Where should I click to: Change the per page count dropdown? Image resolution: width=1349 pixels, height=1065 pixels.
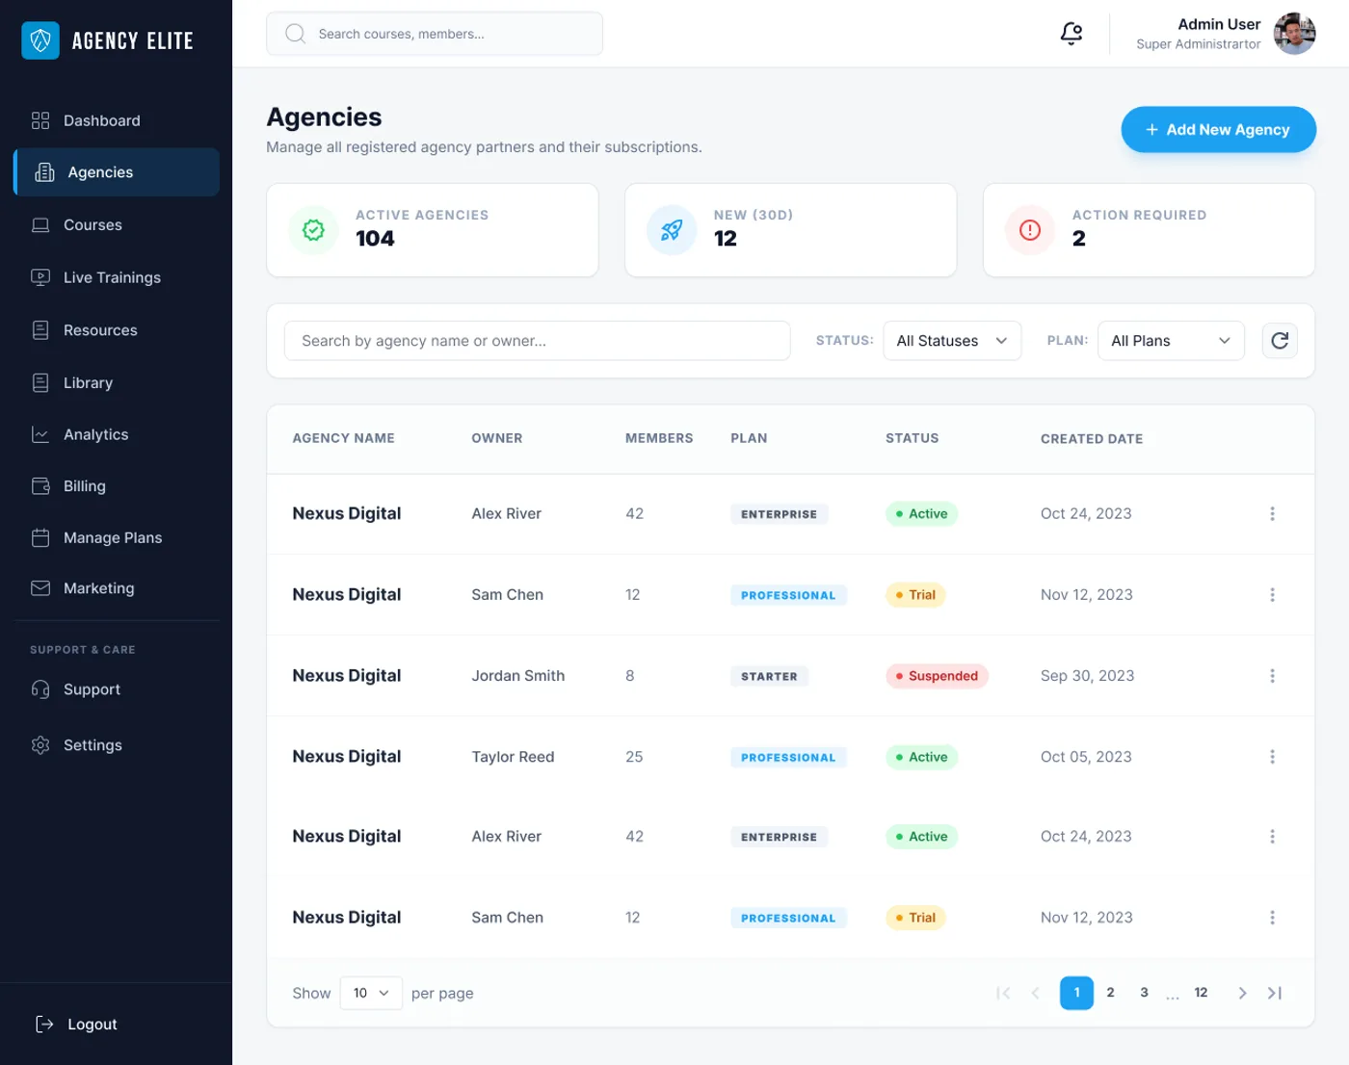pyautogui.click(x=370, y=993)
